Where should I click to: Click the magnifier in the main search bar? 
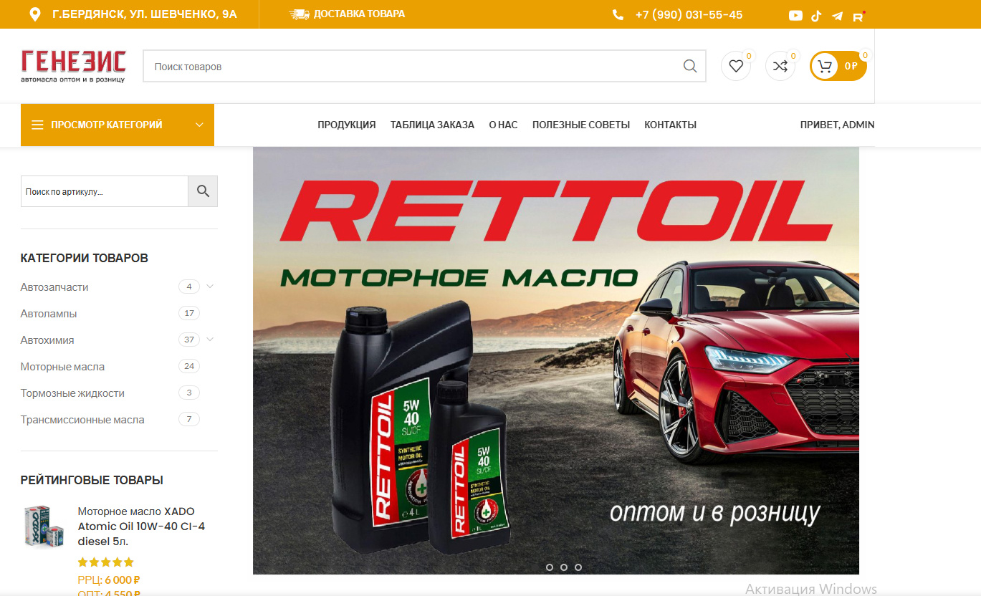point(690,66)
